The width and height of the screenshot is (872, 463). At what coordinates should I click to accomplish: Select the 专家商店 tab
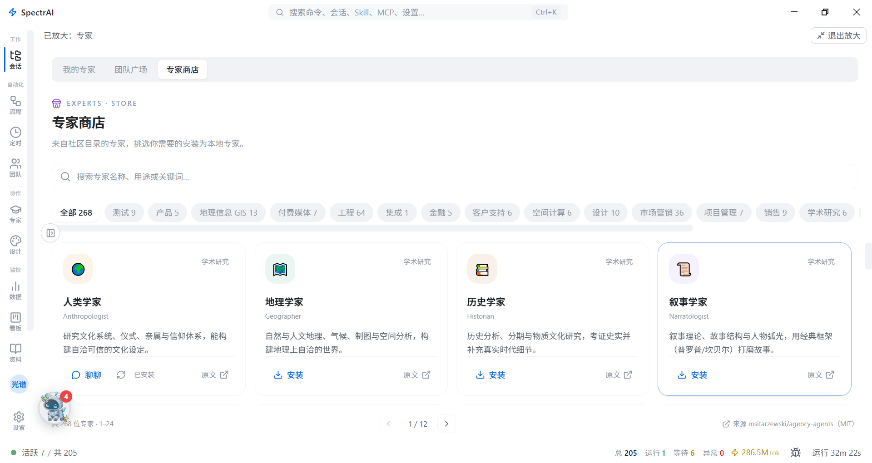(183, 69)
